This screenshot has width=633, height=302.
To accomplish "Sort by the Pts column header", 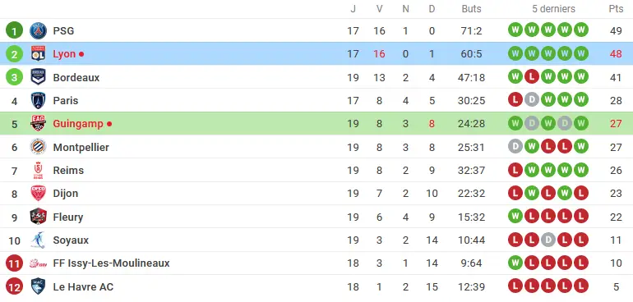I will coord(616,9).
